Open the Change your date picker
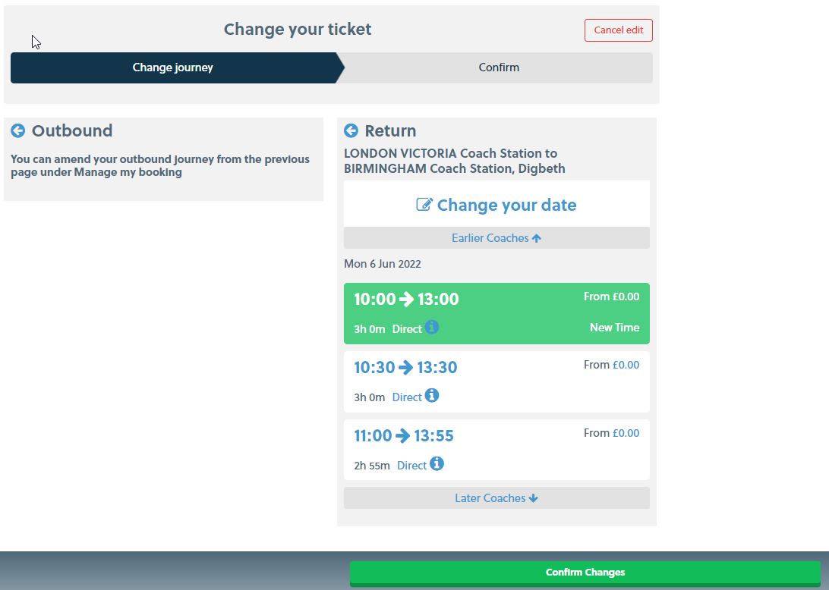829x590 pixels. [x=496, y=205]
